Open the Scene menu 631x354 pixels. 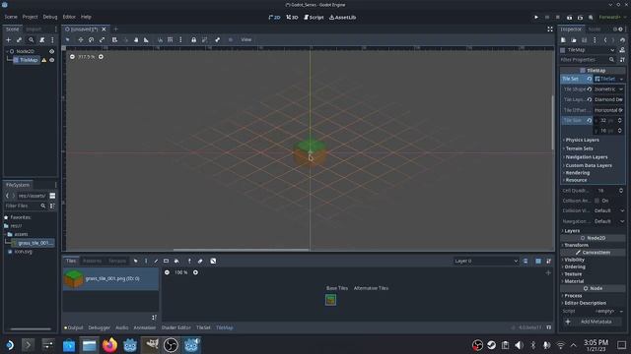tap(11, 17)
